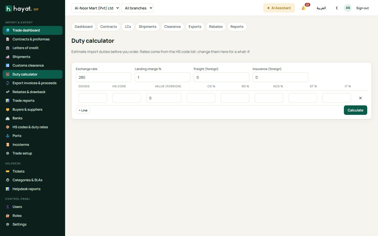Open Trade setup in the sidebar

(x=33, y=153)
